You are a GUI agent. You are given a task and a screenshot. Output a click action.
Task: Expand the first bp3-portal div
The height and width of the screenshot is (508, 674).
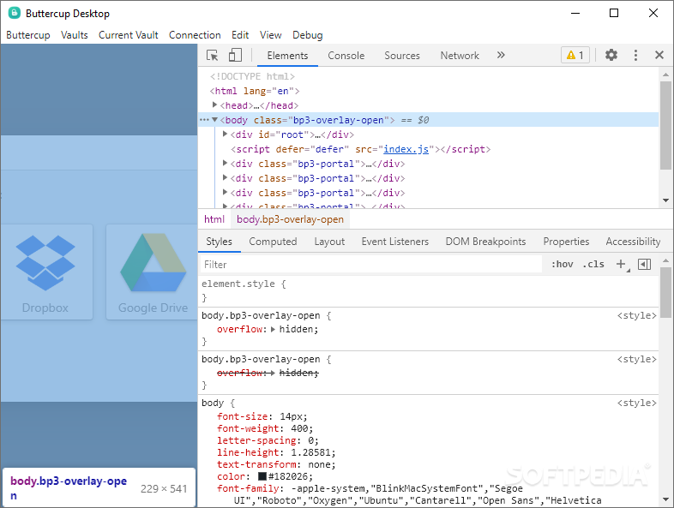coord(225,163)
